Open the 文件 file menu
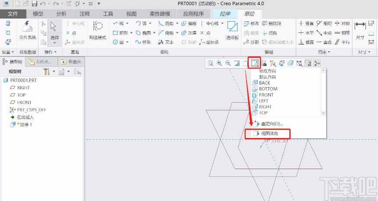 pos(13,14)
